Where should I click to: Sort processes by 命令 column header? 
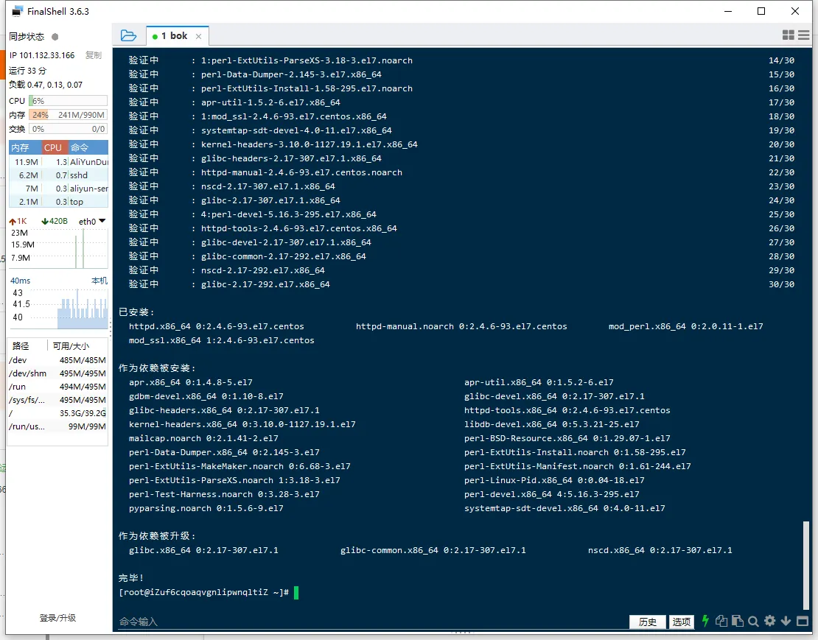88,147
